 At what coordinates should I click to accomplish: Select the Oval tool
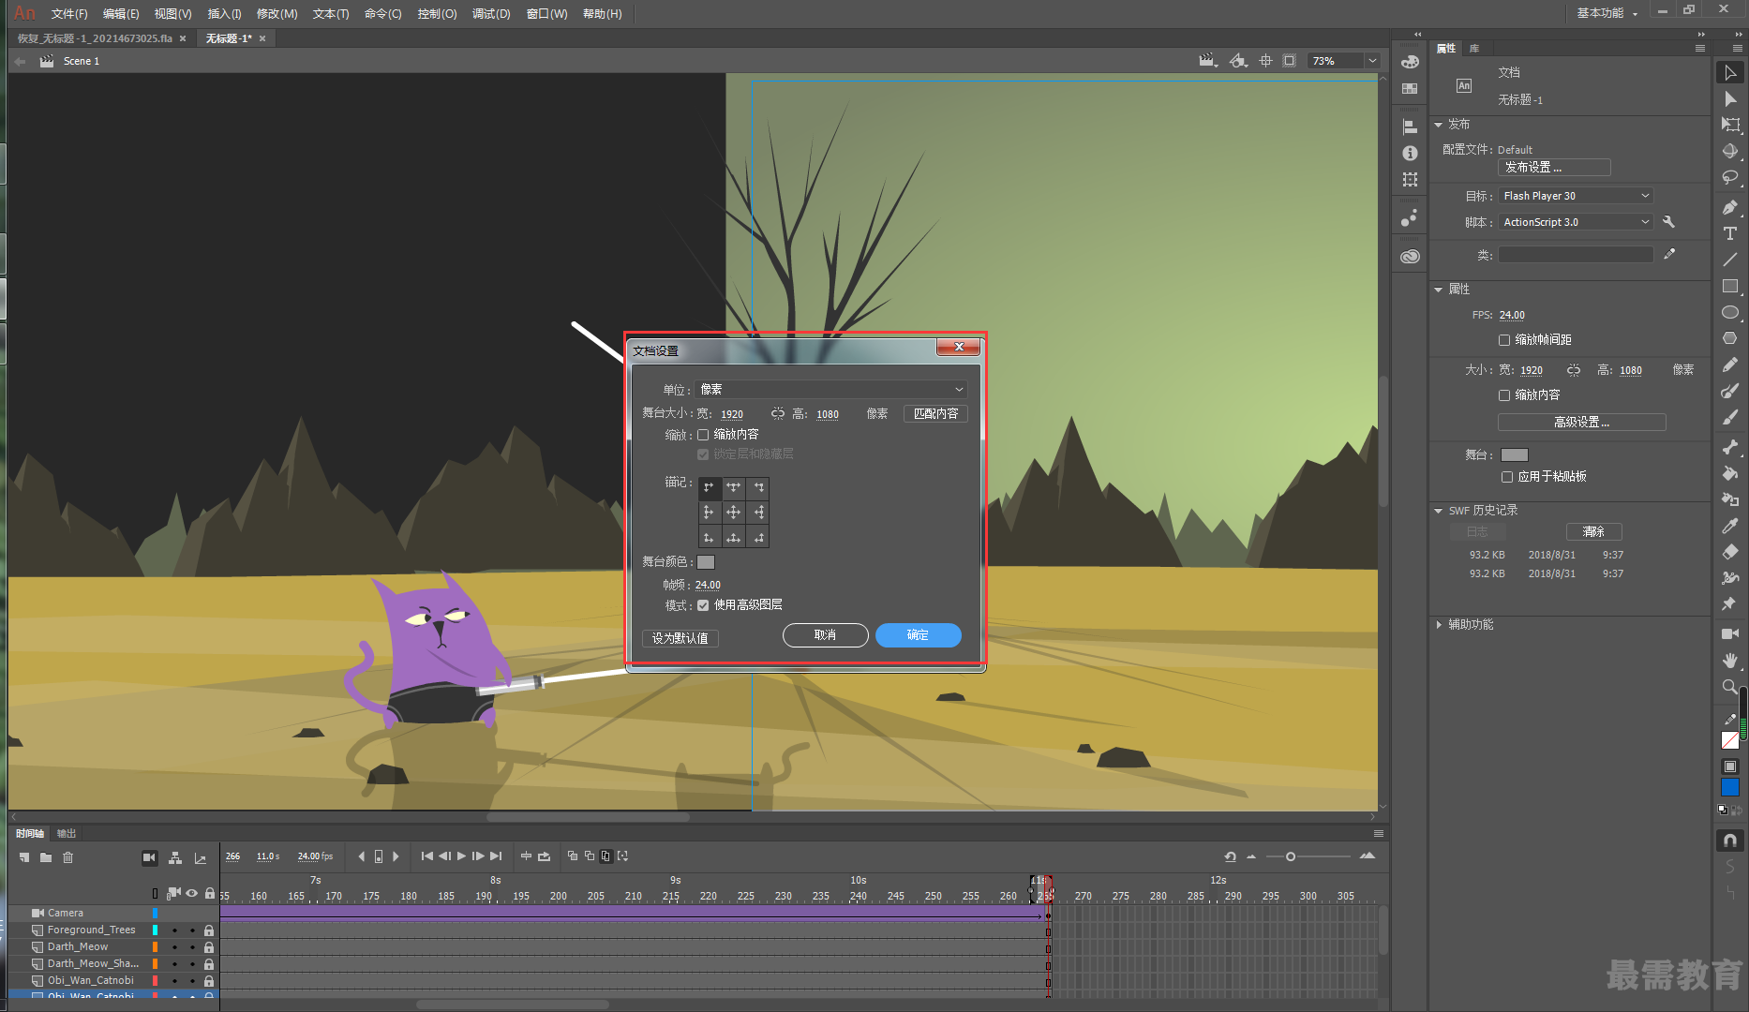(1730, 312)
